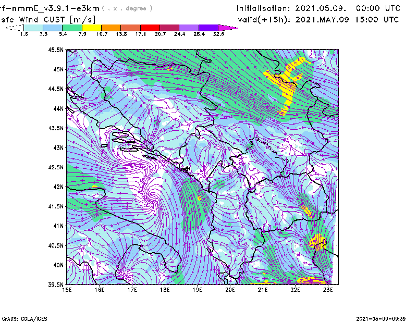Viewport: 417px width, 322px height.
Task: Click the '45.5N' latitude label
Action: click(x=56, y=49)
